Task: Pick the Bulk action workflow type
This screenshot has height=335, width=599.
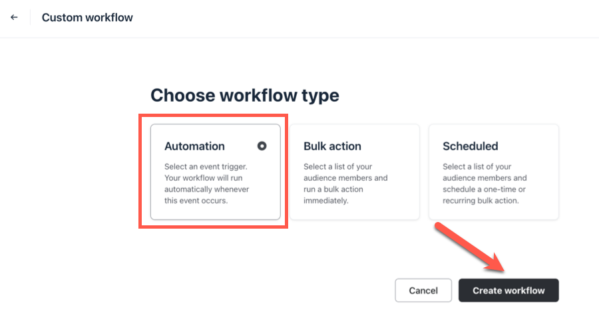Action: point(354,171)
